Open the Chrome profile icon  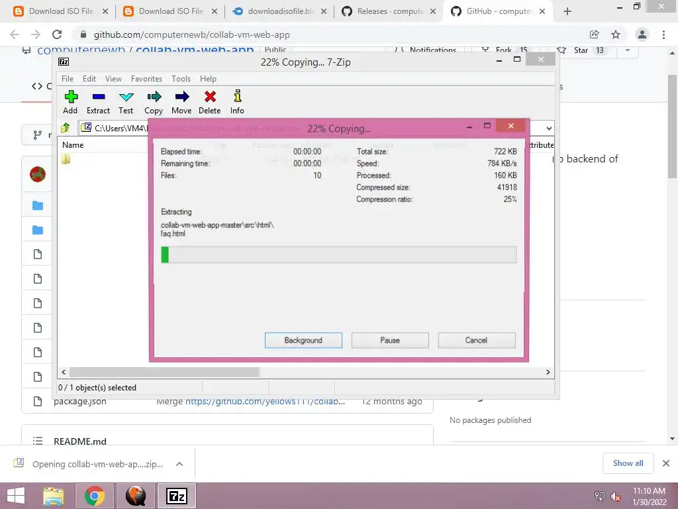[642, 34]
